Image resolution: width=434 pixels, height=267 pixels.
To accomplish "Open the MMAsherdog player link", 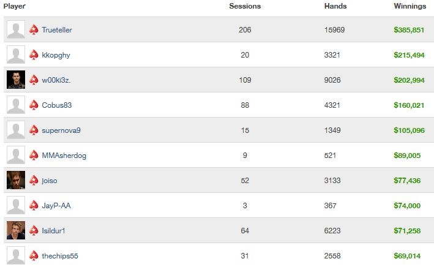I will tap(64, 156).
